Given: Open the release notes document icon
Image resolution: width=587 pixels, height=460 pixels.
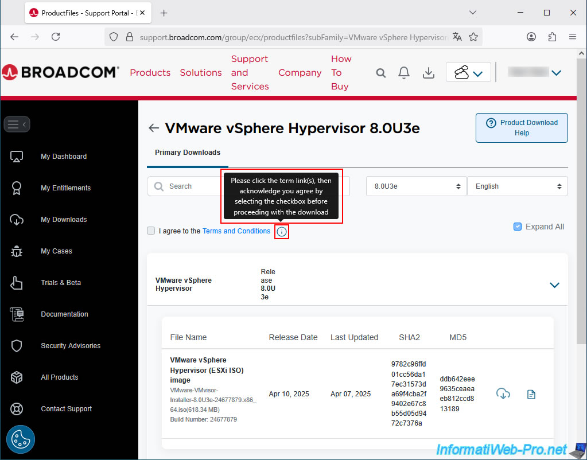Looking at the screenshot, I should pos(531,394).
